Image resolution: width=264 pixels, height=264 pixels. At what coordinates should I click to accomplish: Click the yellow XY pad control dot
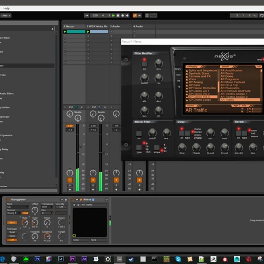(x=74, y=235)
